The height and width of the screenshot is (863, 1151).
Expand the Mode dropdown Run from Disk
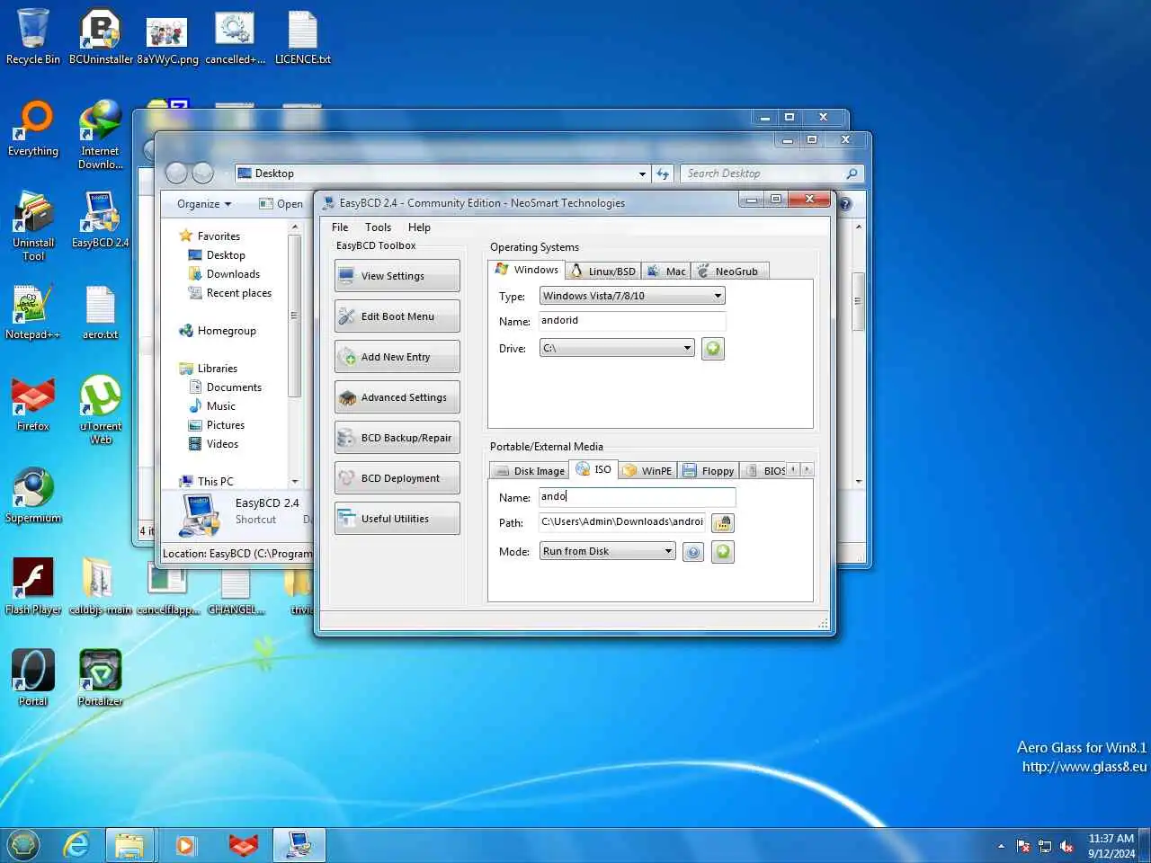click(607, 551)
